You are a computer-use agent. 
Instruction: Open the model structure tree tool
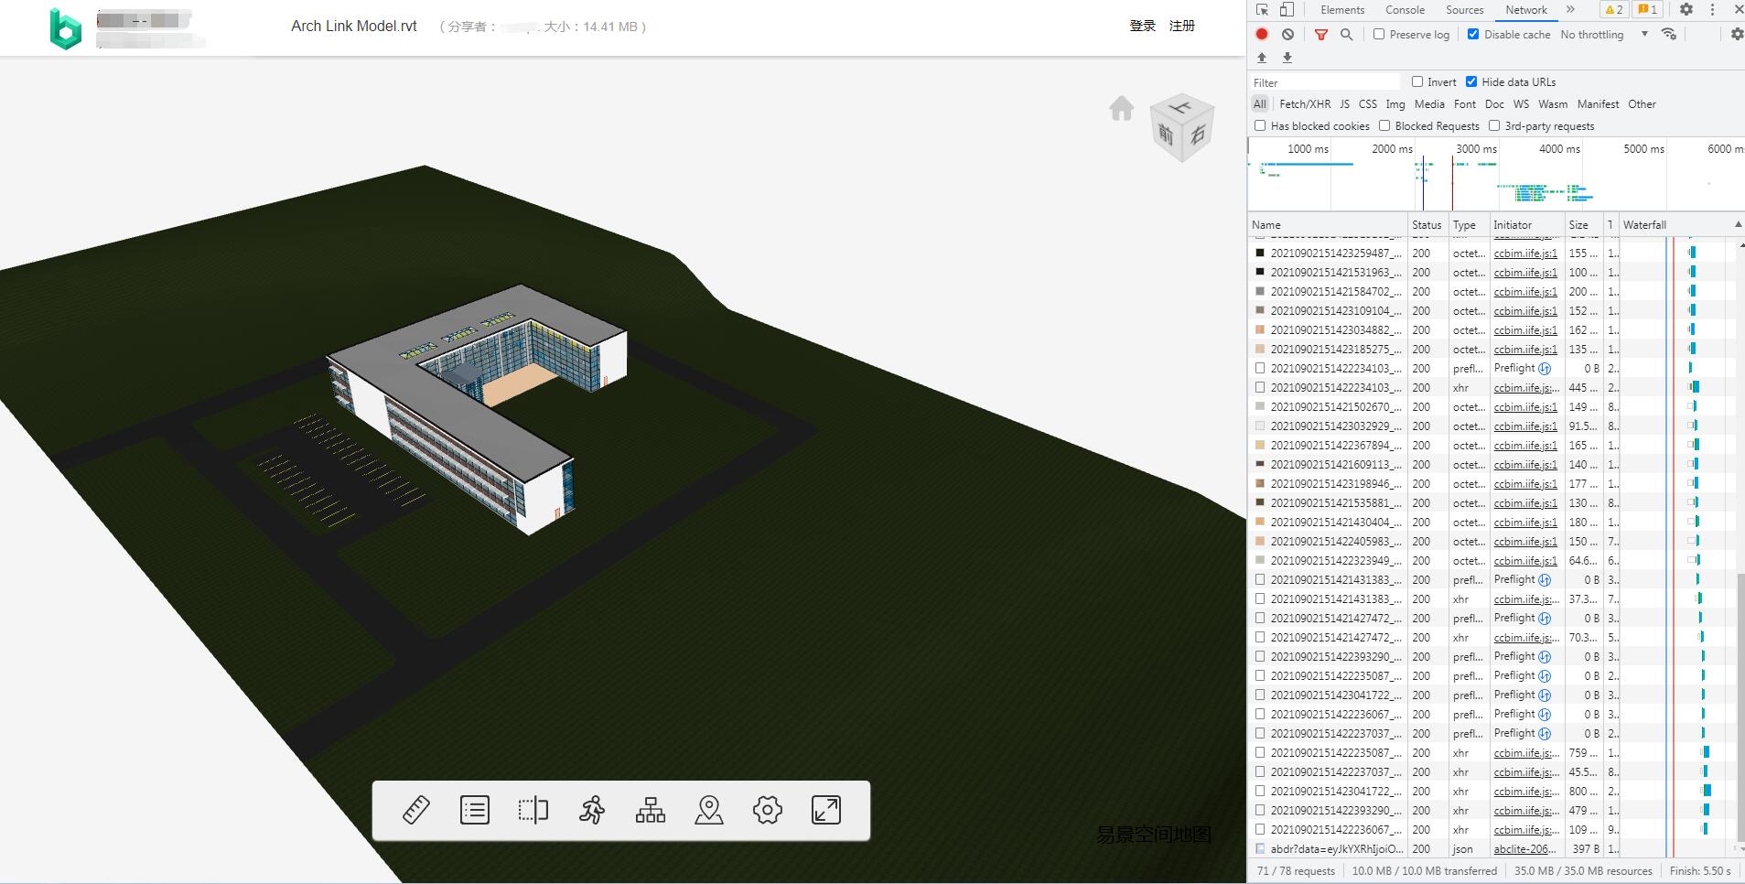tap(651, 809)
